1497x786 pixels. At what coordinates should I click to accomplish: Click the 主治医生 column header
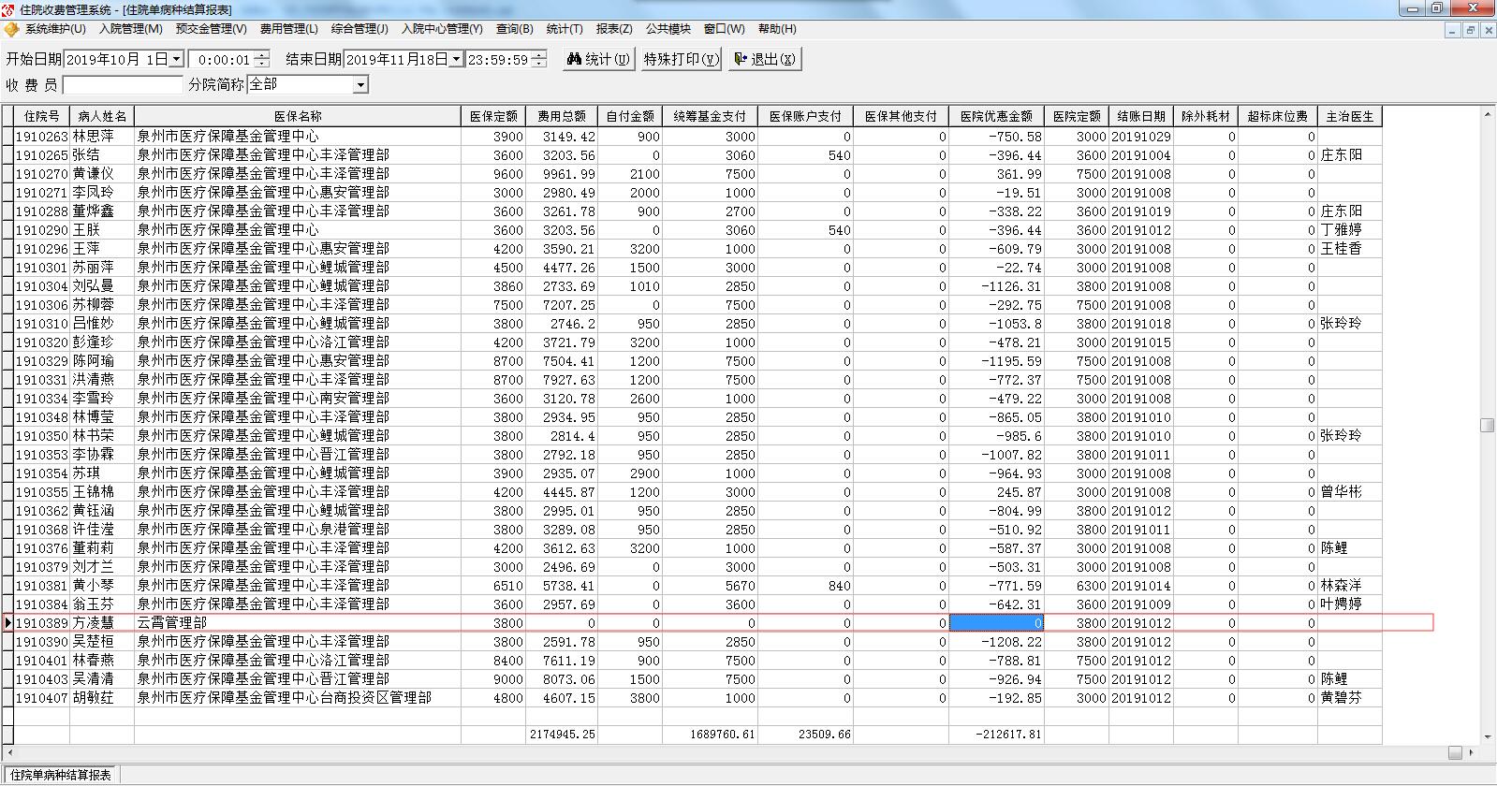(x=1350, y=117)
